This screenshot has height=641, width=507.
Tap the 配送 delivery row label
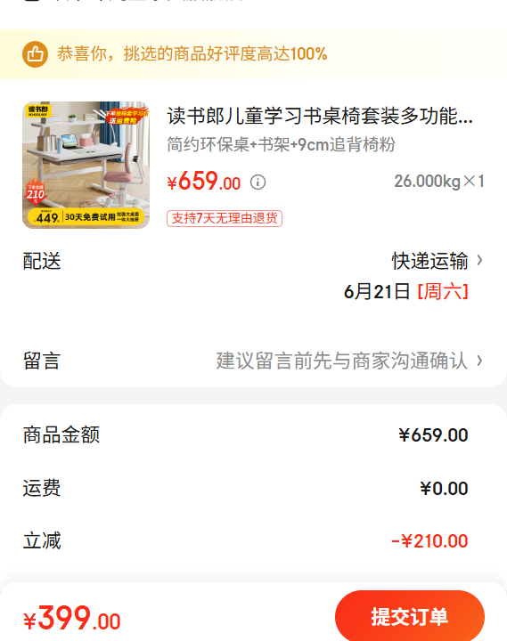42,261
